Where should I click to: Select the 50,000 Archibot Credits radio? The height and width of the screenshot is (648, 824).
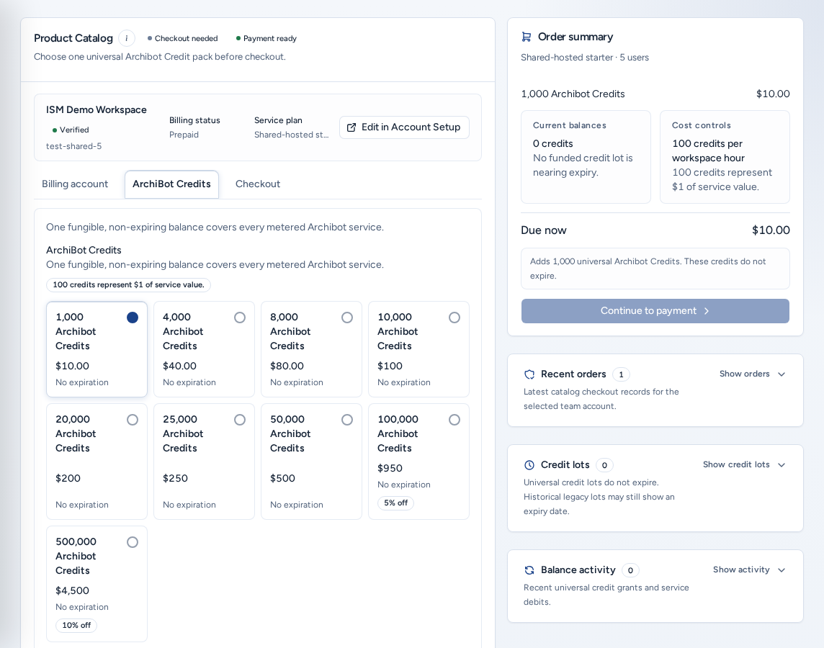347,420
